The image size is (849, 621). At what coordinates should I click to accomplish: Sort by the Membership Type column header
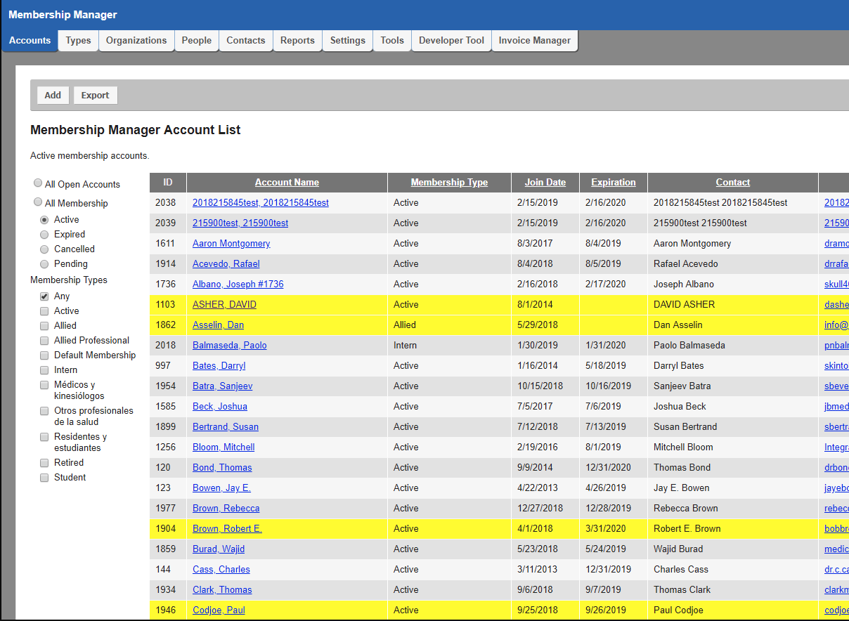[449, 183]
